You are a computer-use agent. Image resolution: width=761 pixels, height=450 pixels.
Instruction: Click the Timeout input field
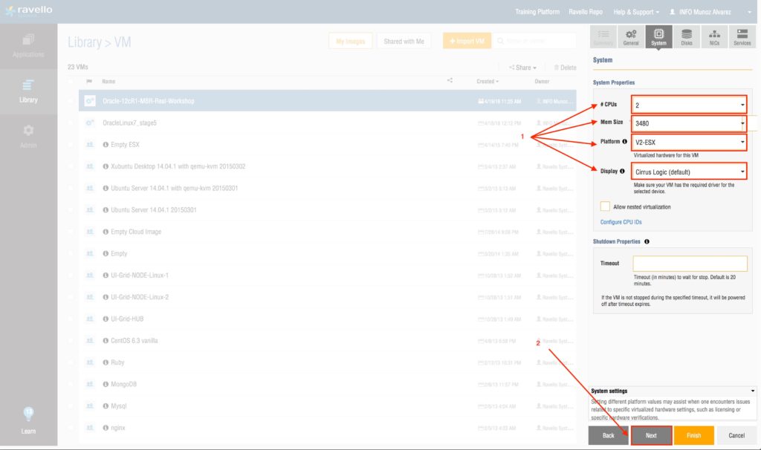(x=690, y=264)
